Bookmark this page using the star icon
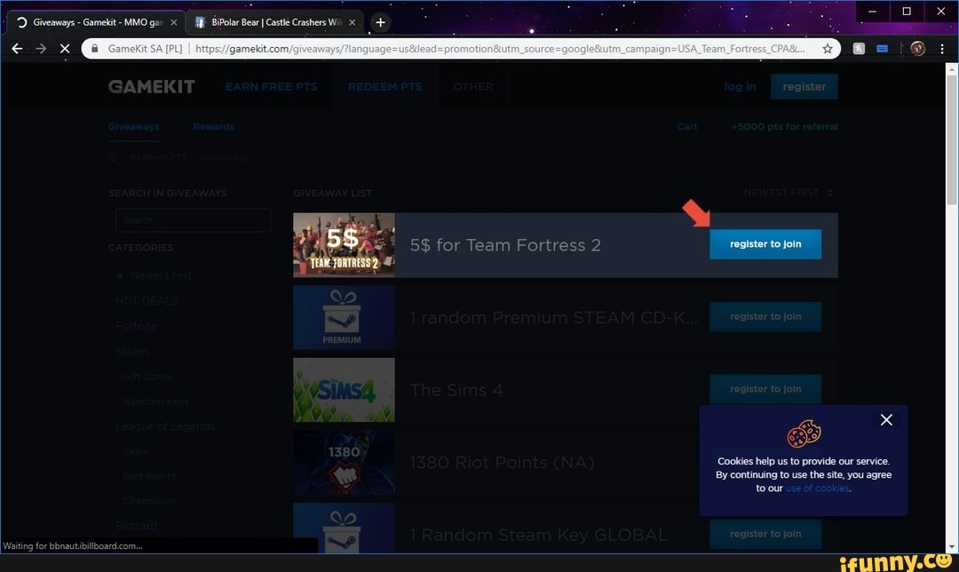Screen dimensions: 959x572 click(826, 49)
